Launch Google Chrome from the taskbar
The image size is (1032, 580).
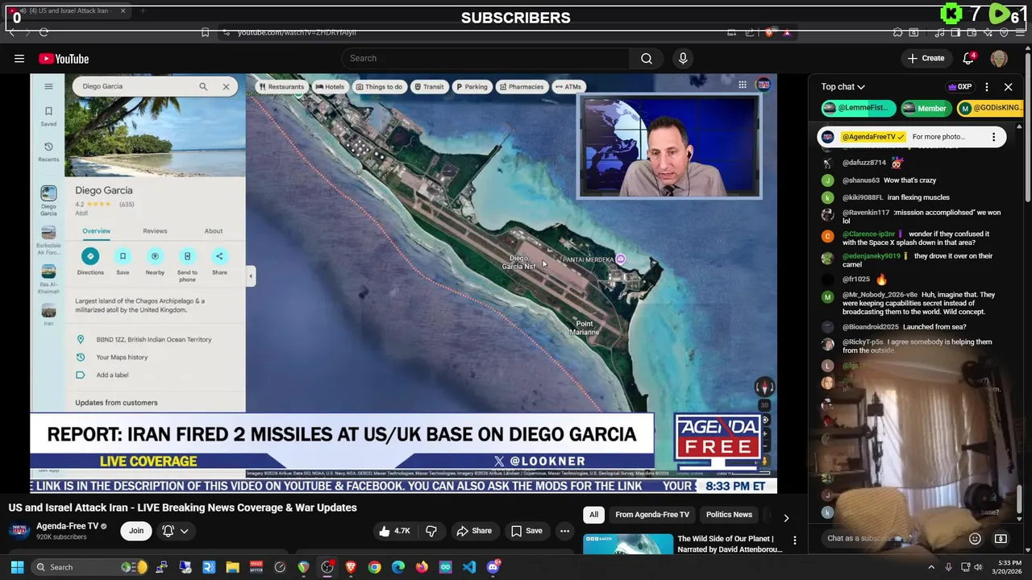(374, 567)
